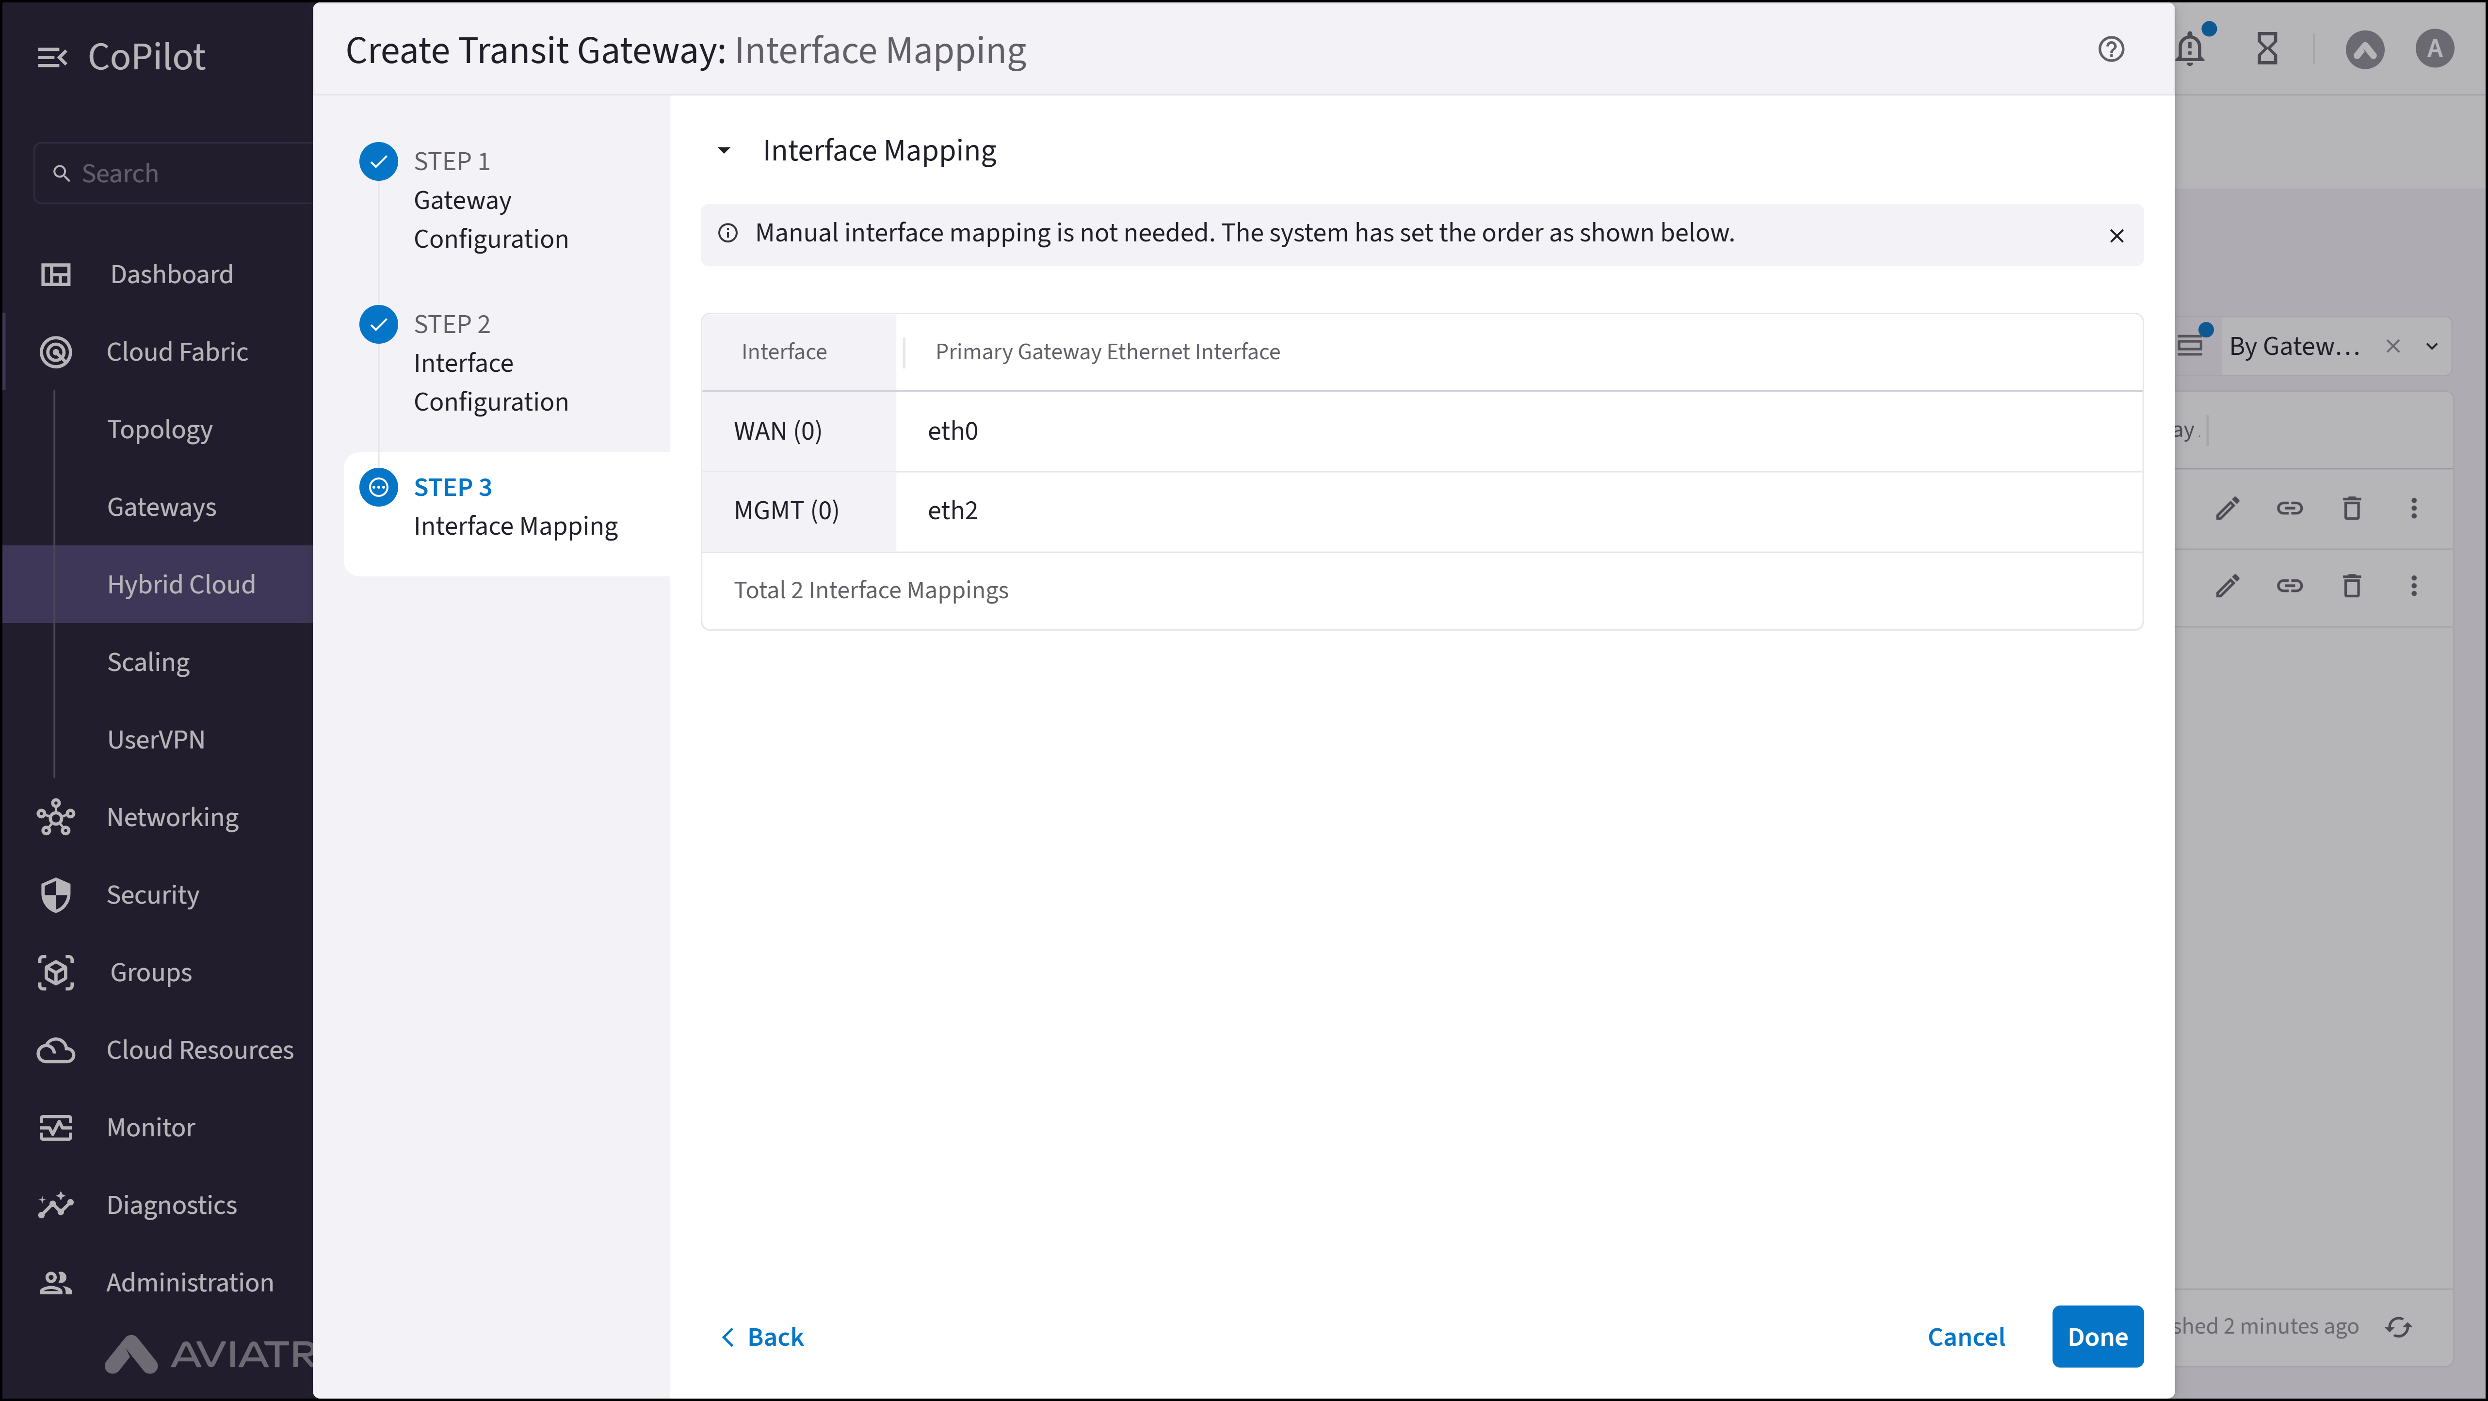2488x1401 pixels.
Task: Open the three-dot menu on the second gateway row
Action: pos(2414,585)
